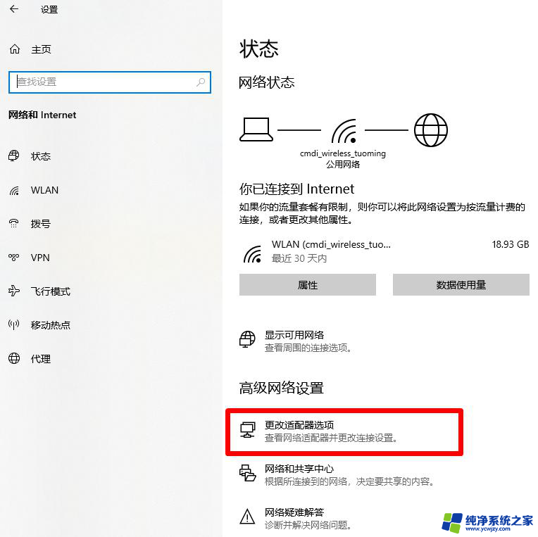
Task: Click the search magnifier icon
Action: pyautogui.click(x=201, y=82)
